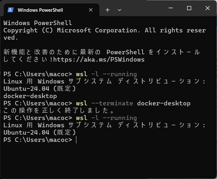Click the second wsl -l --running command
Image resolution: width=217 pixels, height=179 pixels.
(x=106, y=118)
